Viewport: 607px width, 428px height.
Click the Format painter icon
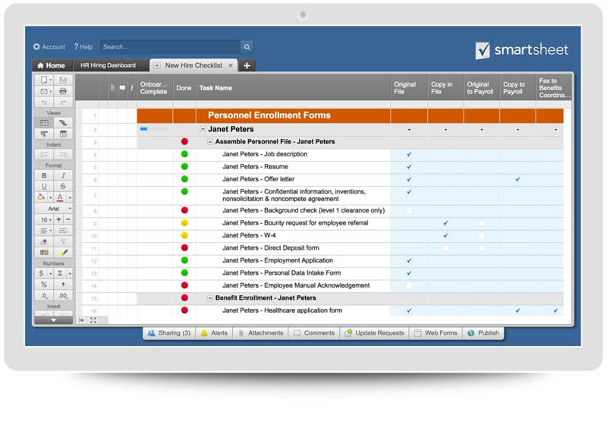[x=63, y=241]
